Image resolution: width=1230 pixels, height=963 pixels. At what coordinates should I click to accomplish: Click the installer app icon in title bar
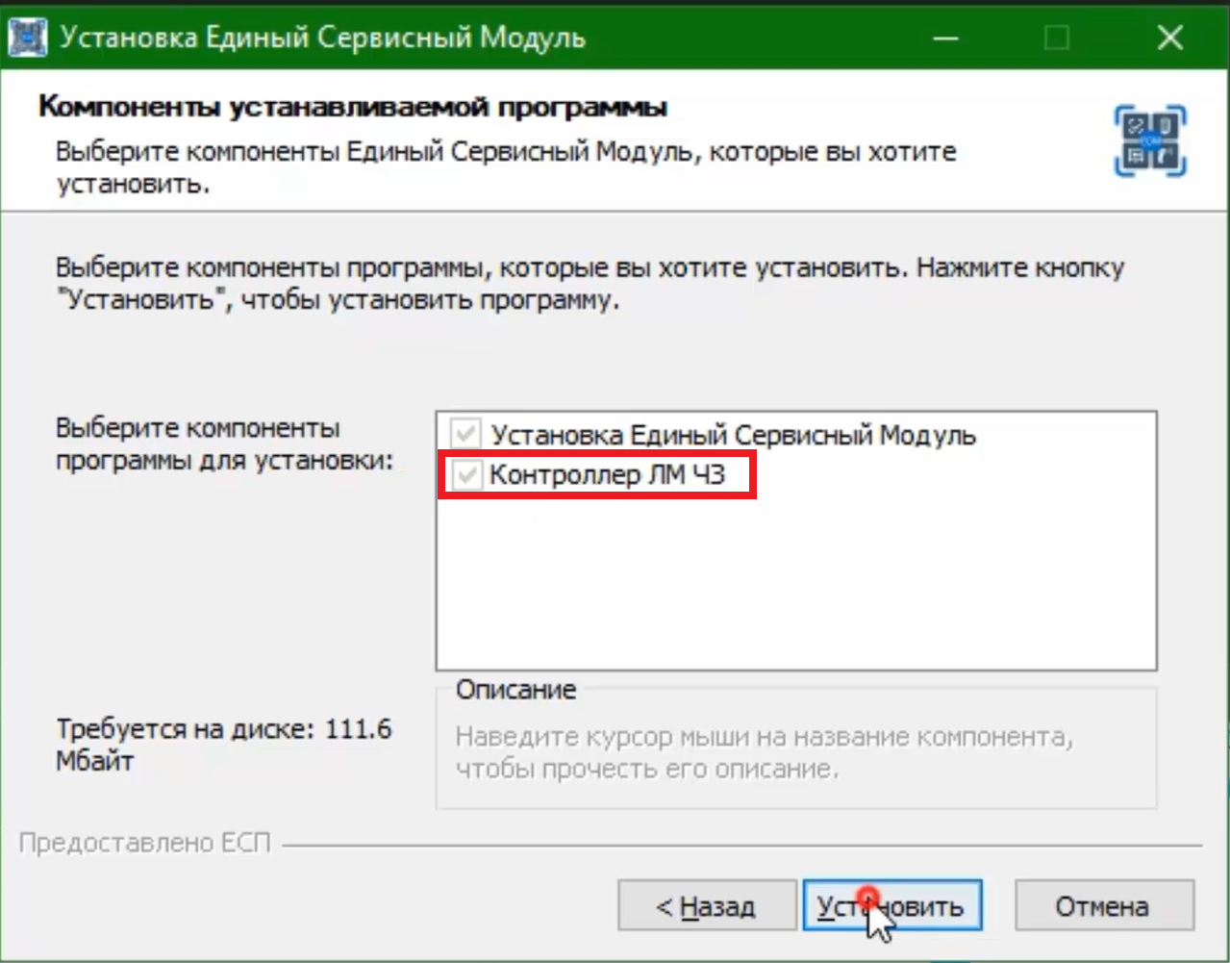27,38
